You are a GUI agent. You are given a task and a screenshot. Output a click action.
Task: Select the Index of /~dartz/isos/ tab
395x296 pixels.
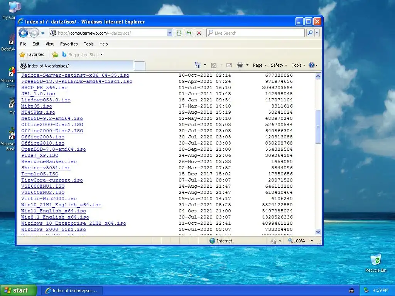point(76,66)
